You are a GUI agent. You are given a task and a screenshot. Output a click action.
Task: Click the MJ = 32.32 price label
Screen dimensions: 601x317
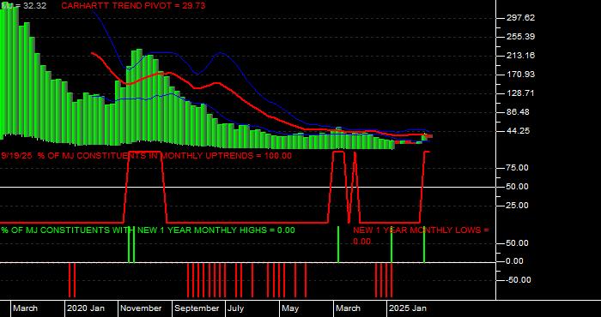point(23,6)
